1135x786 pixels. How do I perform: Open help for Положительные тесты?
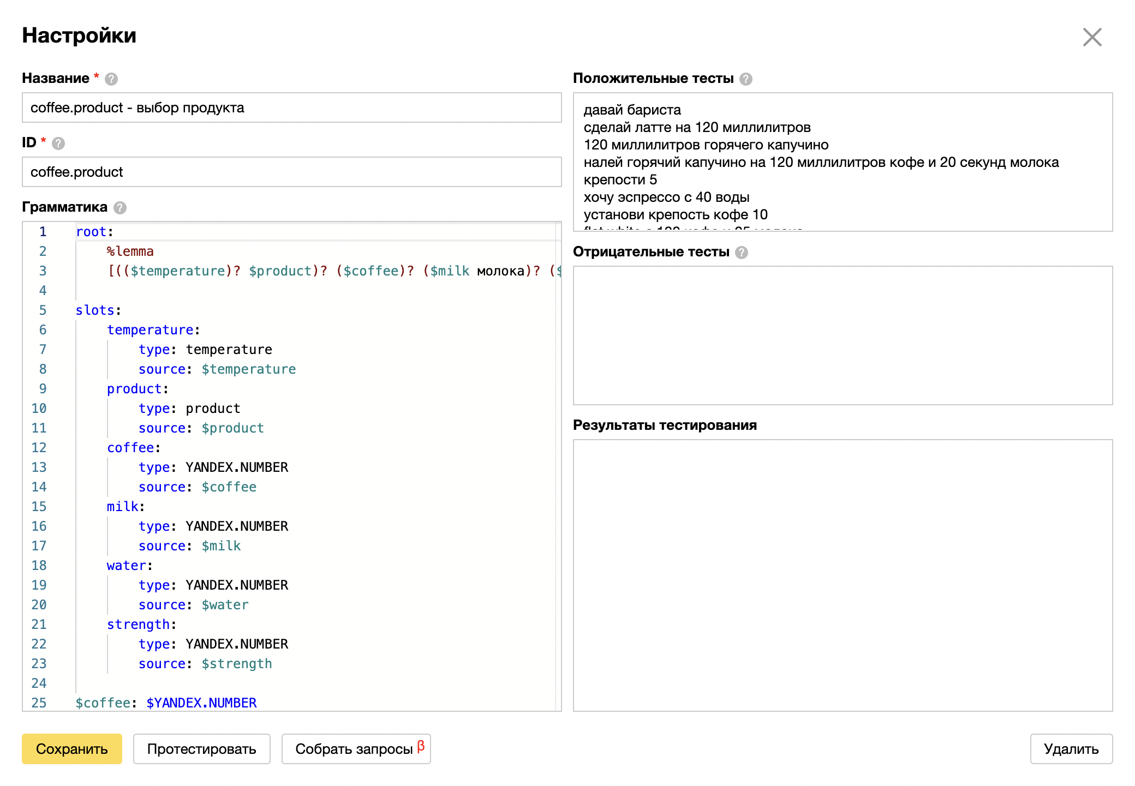[x=746, y=79]
